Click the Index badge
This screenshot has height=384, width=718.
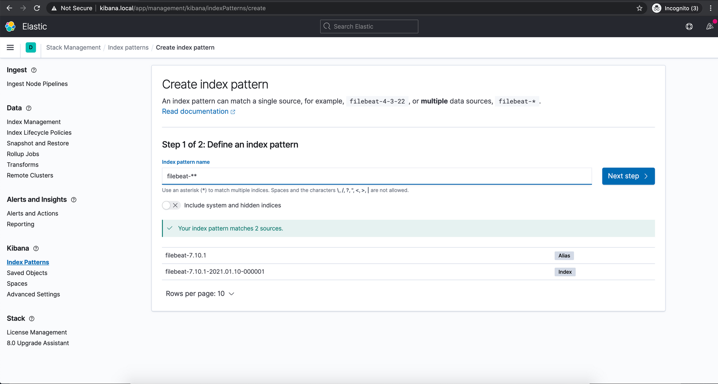(565, 272)
